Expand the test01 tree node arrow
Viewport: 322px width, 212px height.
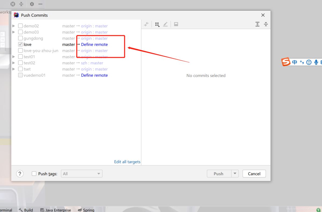[x=14, y=57]
